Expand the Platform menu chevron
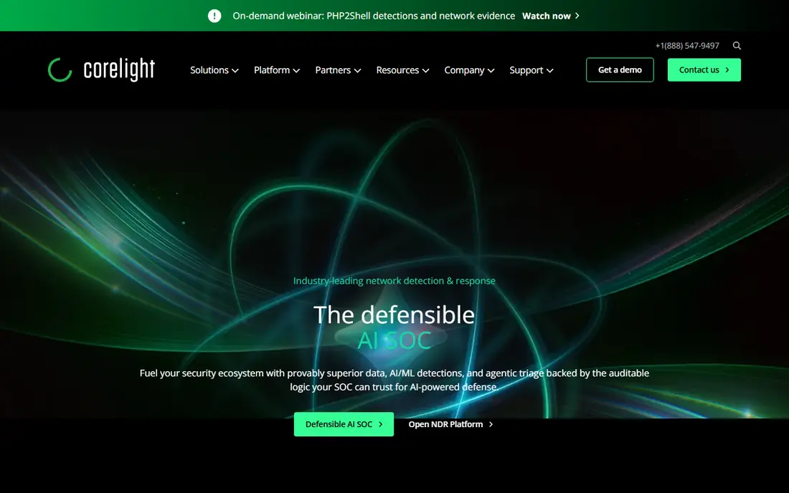The image size is (789, 493). pyautogui.click(x=296, y=71)
